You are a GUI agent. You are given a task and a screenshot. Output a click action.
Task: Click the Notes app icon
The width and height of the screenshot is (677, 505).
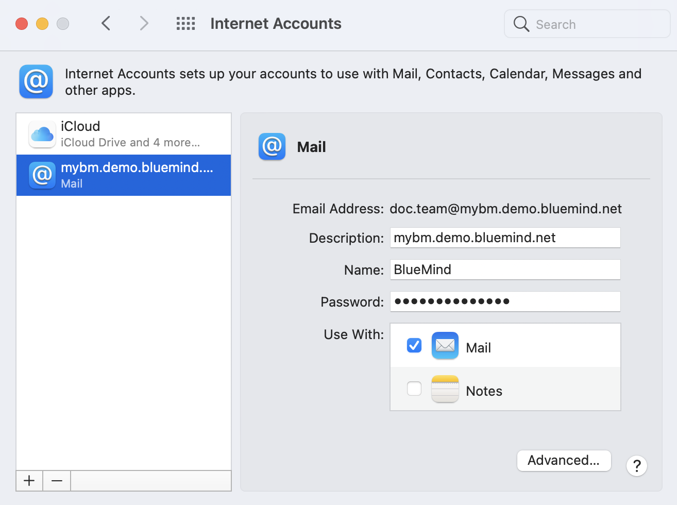click(445, 389)
